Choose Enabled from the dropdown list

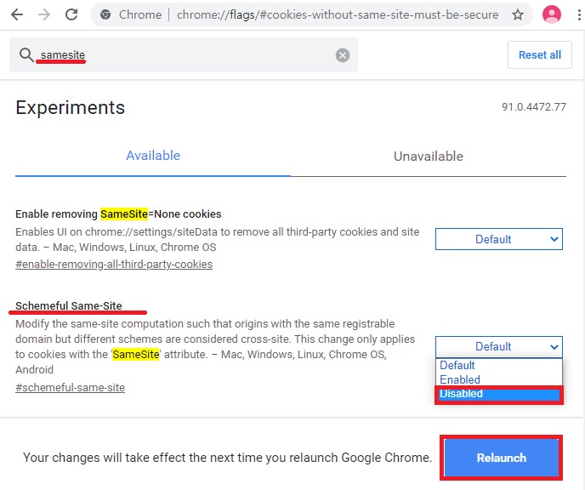point(498,379)
